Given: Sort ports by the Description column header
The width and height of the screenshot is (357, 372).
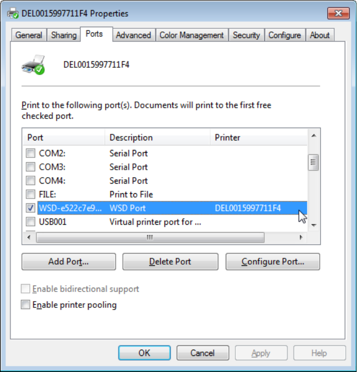Looking at the screenshot, I should click(x=157, y=138).
